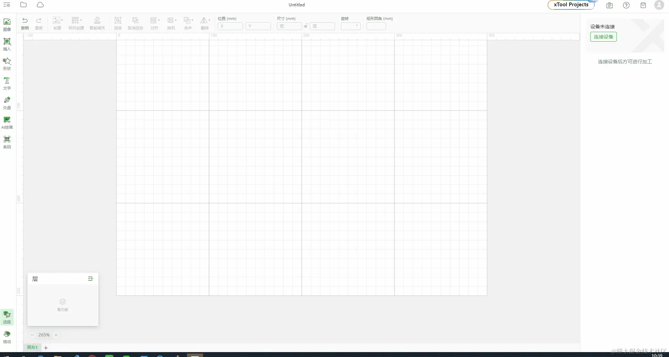The height and width of the screenshot is (357, 669).
Task: Open the main menu hamburger icon
Action: pyautogui.click(x=7, y=5)
